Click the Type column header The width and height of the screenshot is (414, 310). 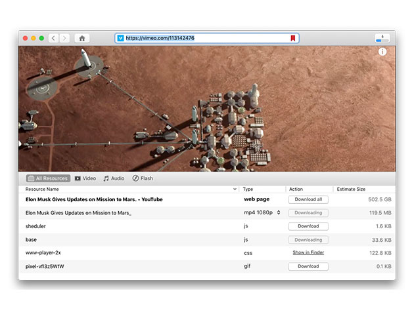click(x=248, y=189)
